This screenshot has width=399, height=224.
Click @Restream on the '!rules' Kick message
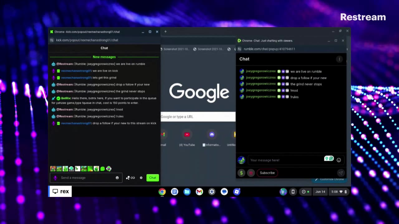pos(65,116)
